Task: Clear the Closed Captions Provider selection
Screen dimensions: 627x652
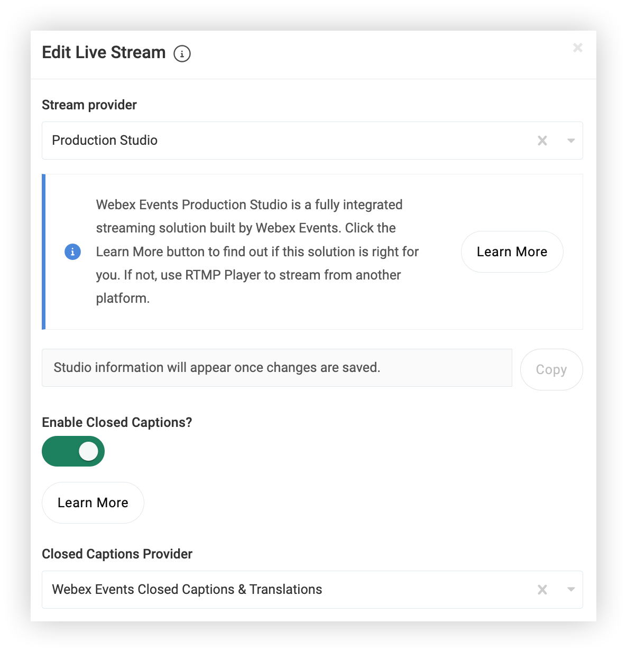Action: click(x=542, y=590)
